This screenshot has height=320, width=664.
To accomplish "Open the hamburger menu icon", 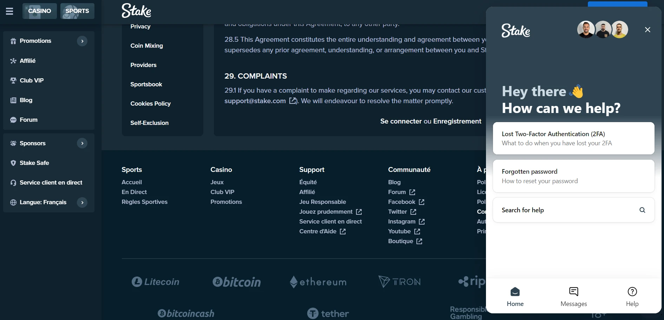I will pos(9,11).
